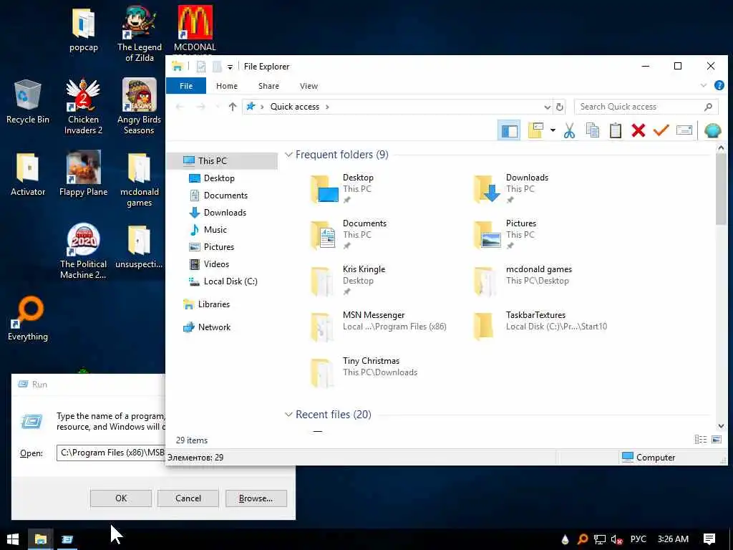Open the folder options dropdown arrow in toolbar
The width and height of the screenshot is (733, 550).
pyautogui.click(x=553, y=130)
